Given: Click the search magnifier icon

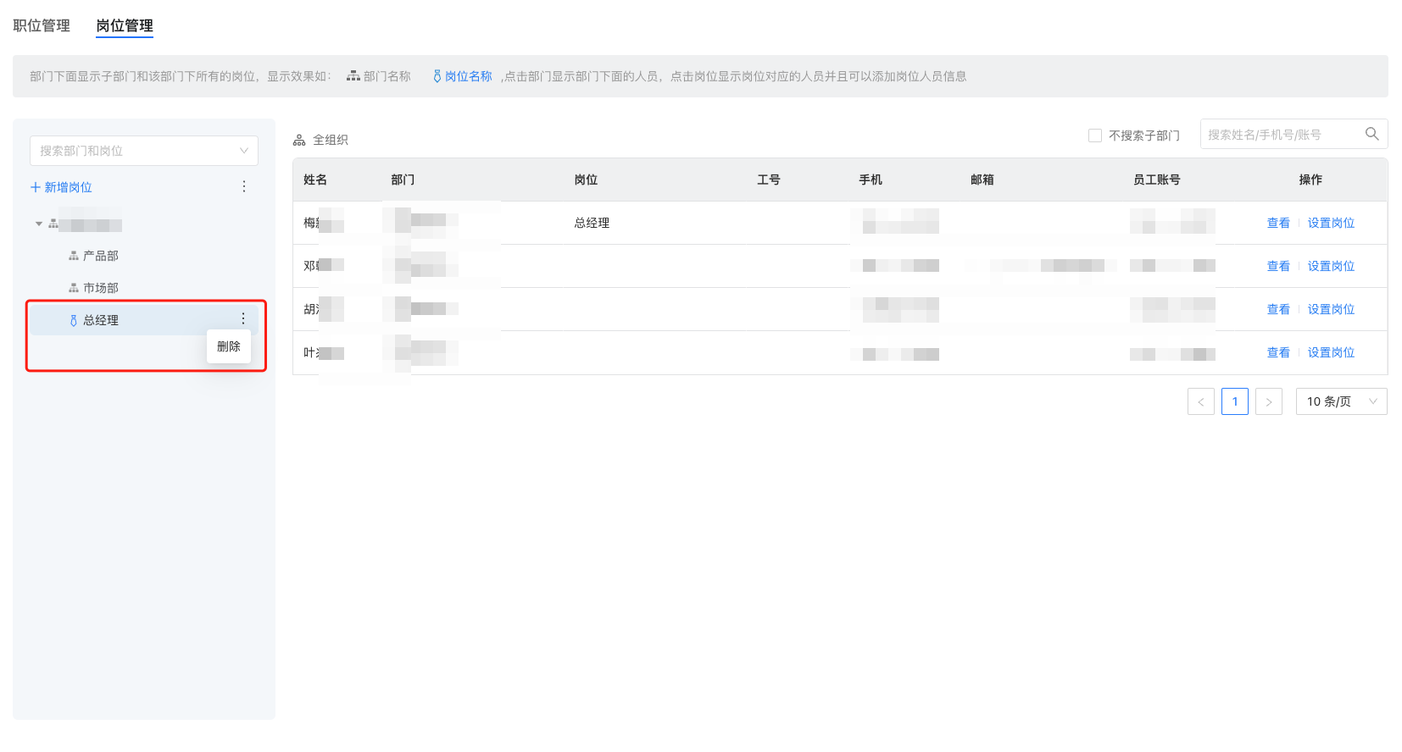Looking at the screenshot, I should (x=1371, y=134).
